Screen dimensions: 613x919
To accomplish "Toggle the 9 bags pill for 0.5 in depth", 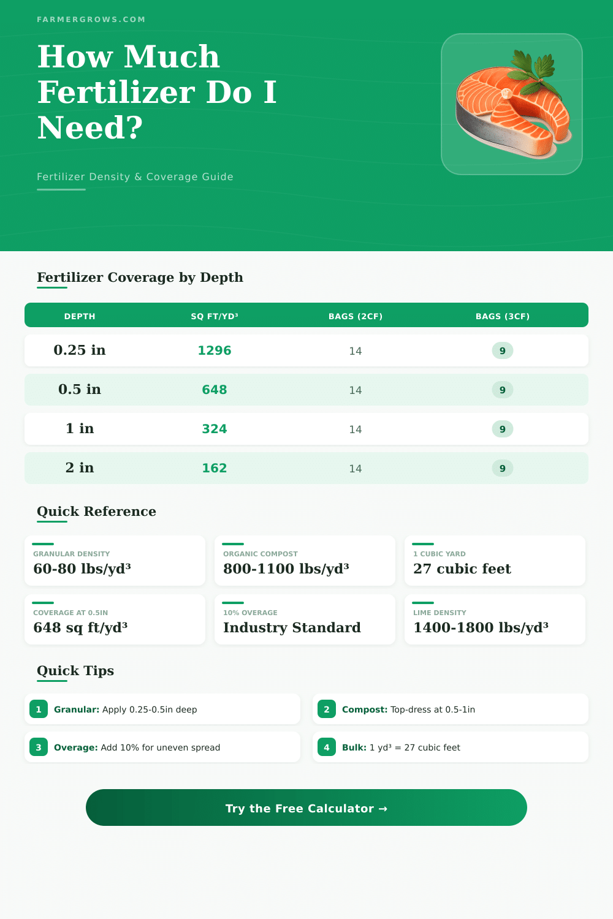I will point(502,390).
